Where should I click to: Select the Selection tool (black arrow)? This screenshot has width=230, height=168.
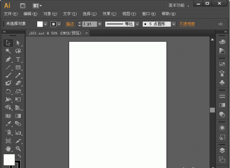click(8, 43)
